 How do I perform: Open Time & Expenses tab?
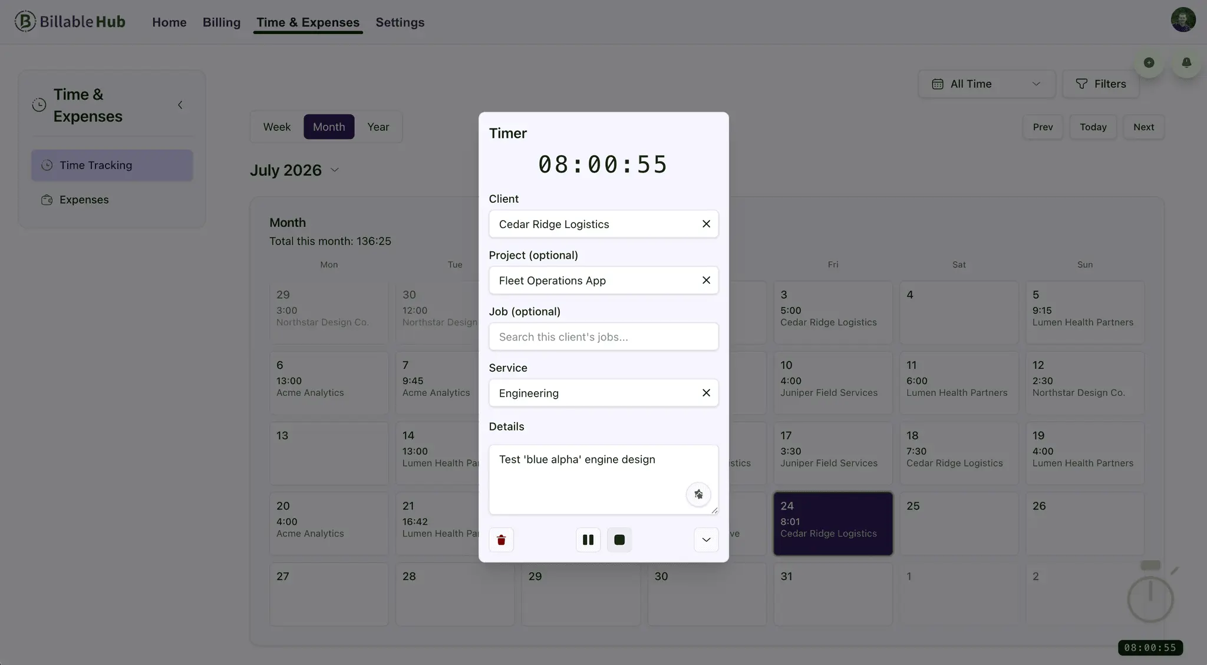[308, 22]
